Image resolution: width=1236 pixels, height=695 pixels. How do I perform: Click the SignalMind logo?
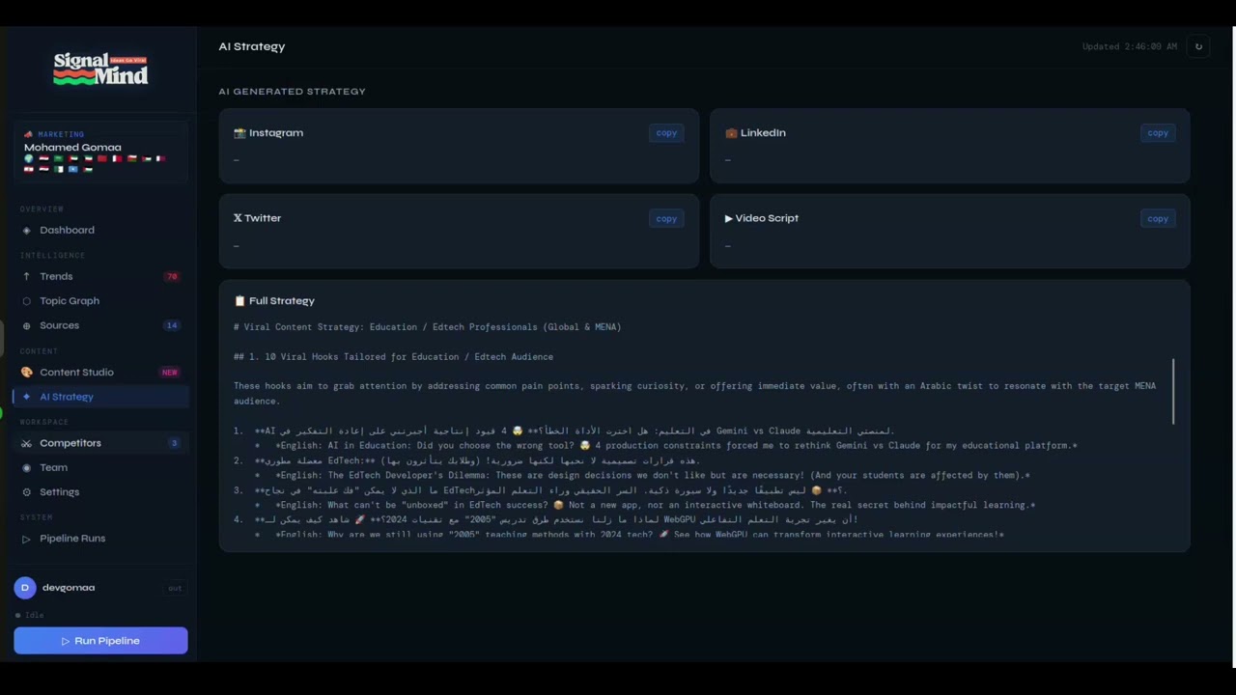(x=100, y=69)
